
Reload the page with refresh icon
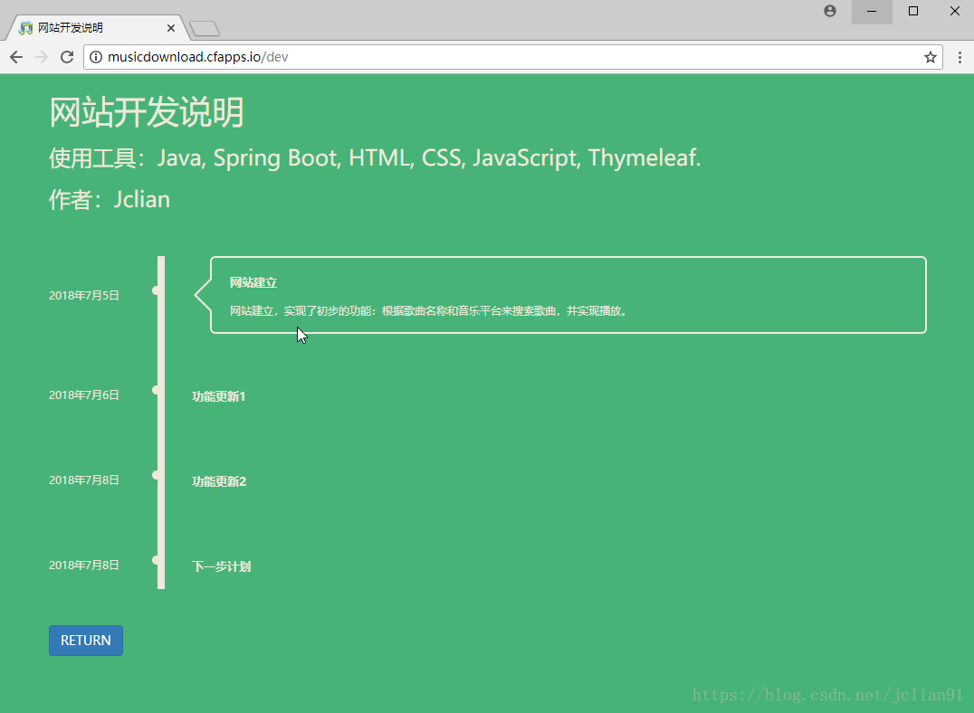tap(67, 57)
